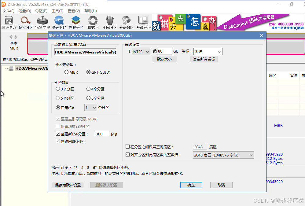Click the partition size 80 GB field
This screenshot has width=305, height=206.
pyautogui.click(x=164, y=51)
